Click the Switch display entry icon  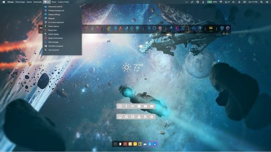[x=46, y=34]
